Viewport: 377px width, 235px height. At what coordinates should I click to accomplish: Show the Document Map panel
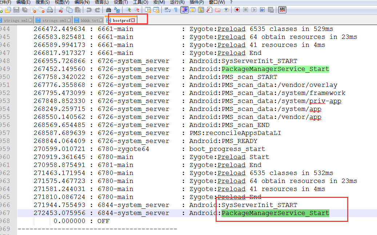tap(201, 10)
